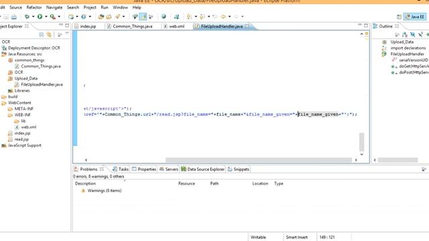Click the Resource column header in Problems
429x241 pixels.
(186, 183)
